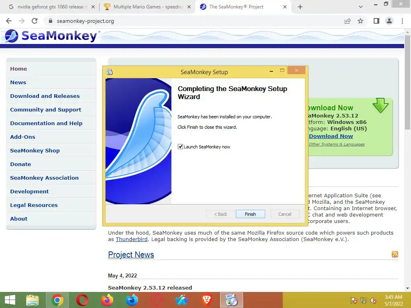Open the Chrome profile avatar menu
The height and width of the screenshot is (308, 411).
389,21
